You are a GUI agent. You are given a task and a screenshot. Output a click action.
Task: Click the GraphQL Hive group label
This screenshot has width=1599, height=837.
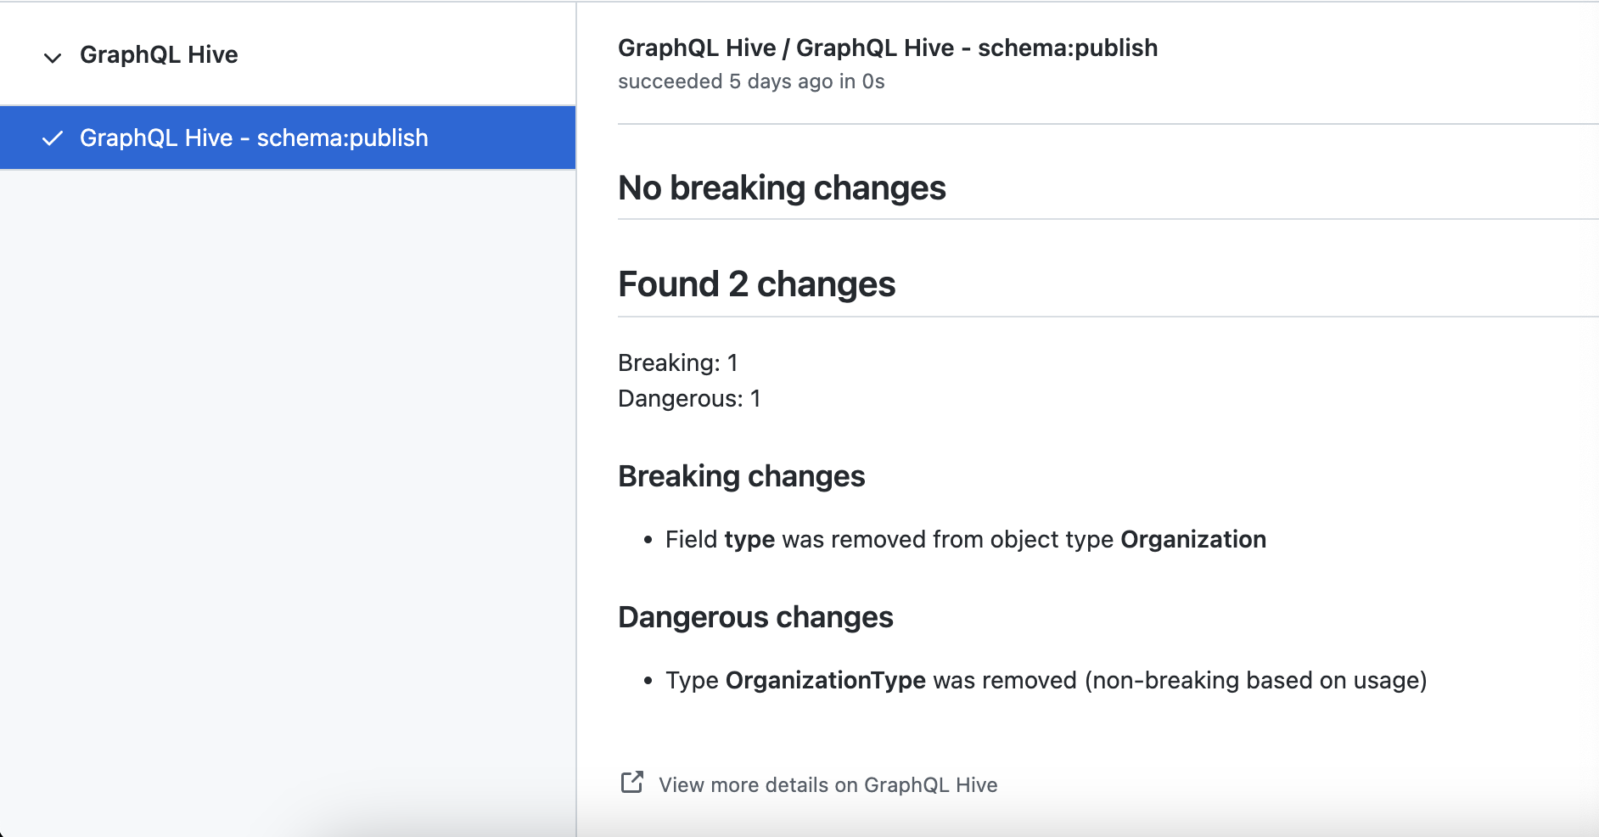click(159, 55)
